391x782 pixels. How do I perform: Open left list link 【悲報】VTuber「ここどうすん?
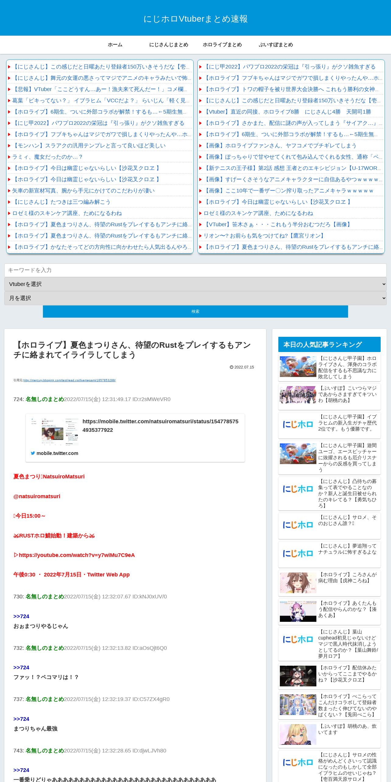pos(99,89)
